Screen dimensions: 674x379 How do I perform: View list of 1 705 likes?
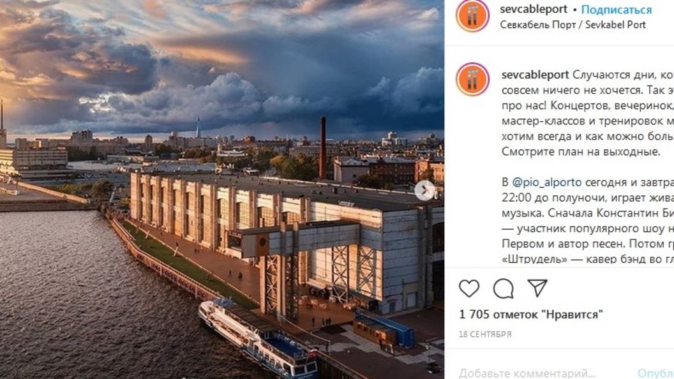[531, 315]
